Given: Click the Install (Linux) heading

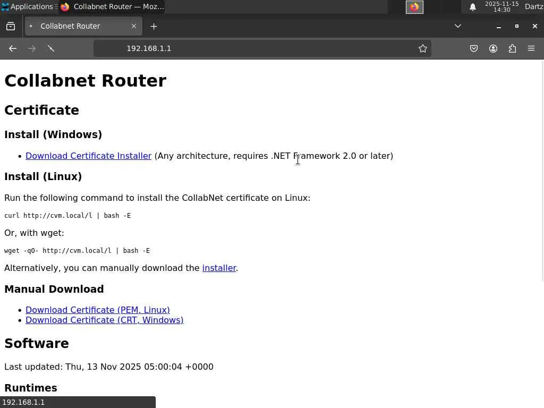Looking at the screenshot, I should (x=43, y=176).
